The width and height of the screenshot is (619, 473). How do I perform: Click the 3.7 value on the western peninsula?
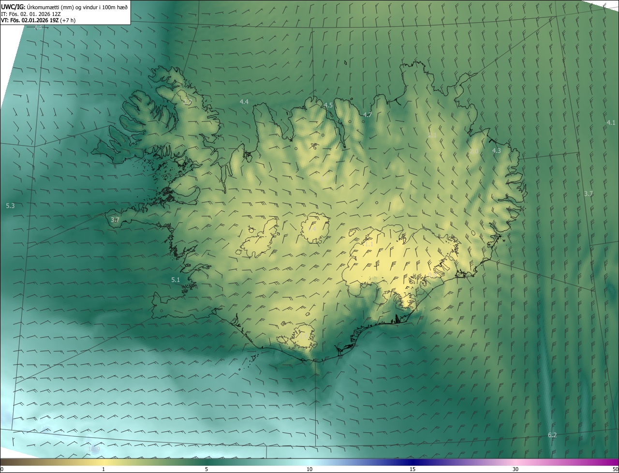point(115,220)
